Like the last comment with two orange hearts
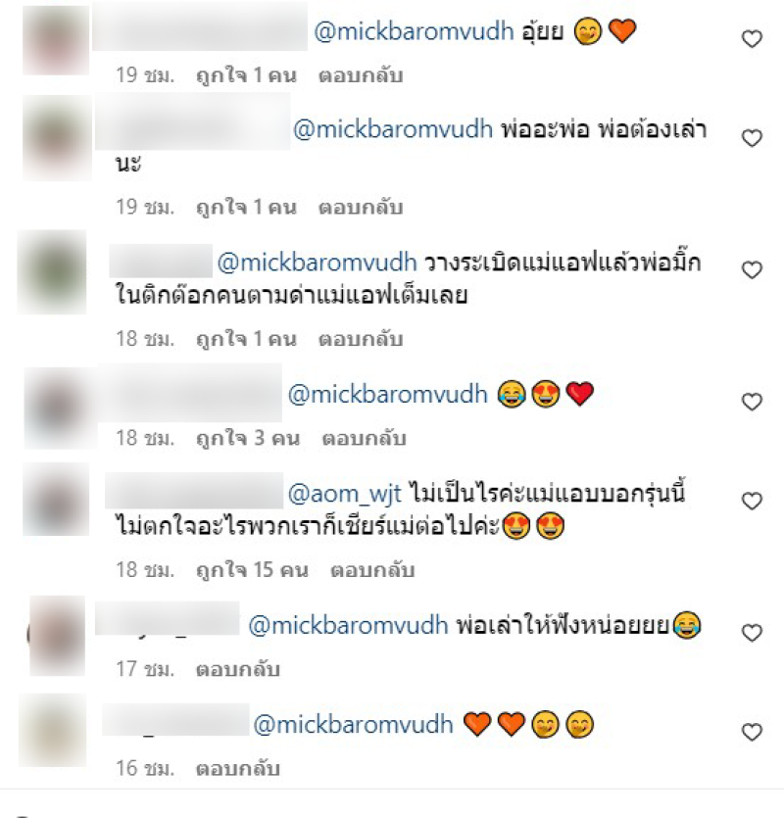This screenshot has height=818, width=784. click(752, 732)
